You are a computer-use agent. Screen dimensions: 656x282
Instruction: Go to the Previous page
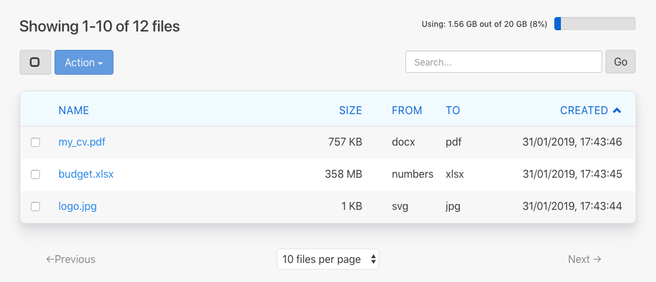coord(71,259)
